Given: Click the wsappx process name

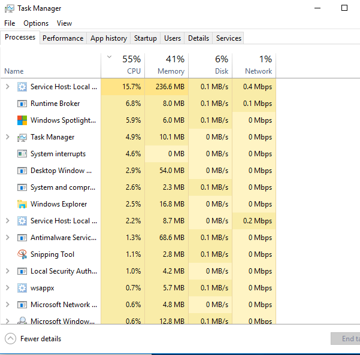Looking at the screenshot, I should [x=43, y=288].
